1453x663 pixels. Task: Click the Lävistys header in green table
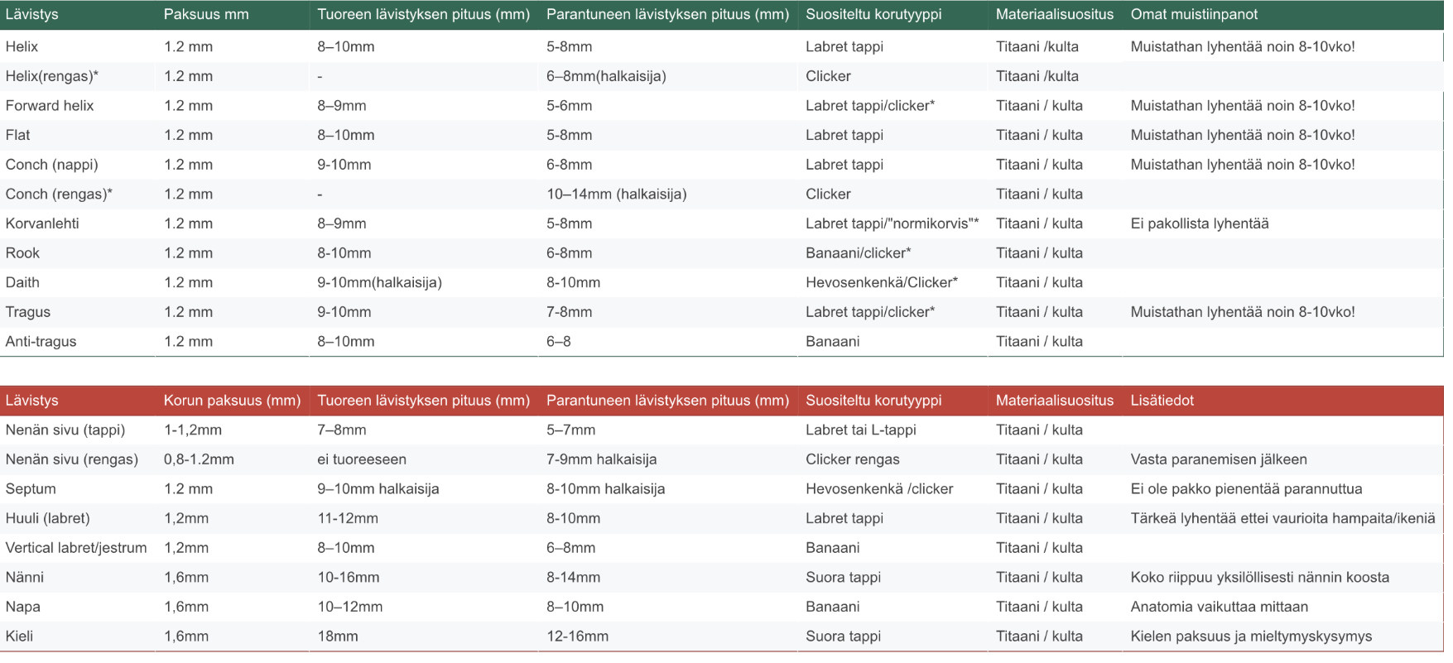click(32, 14)
